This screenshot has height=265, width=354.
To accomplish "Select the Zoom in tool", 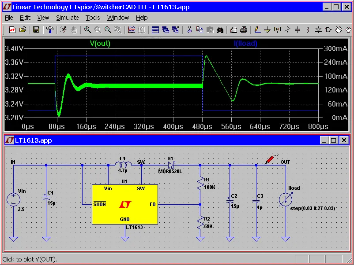I will tap(87, 29).
